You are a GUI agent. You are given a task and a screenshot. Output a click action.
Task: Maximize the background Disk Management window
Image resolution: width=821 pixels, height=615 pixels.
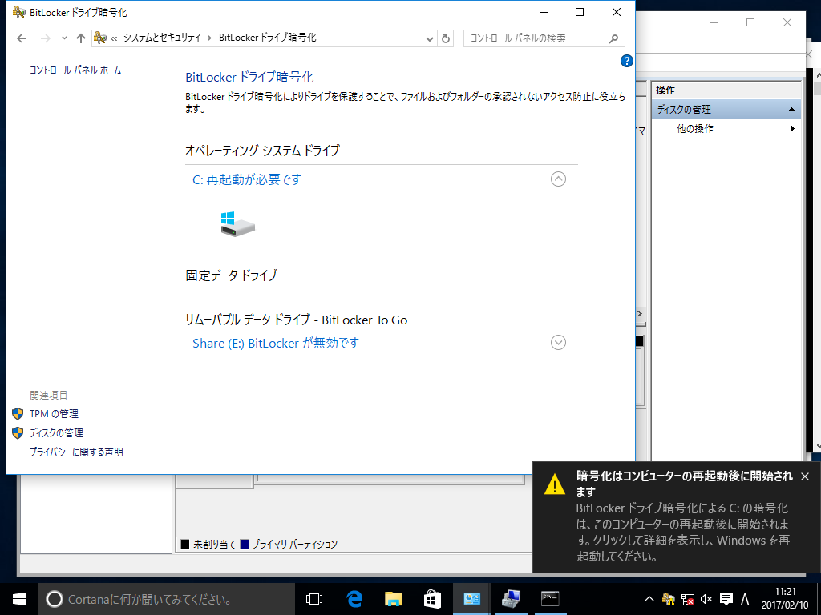pyautogui.click(x=750, y=22)
